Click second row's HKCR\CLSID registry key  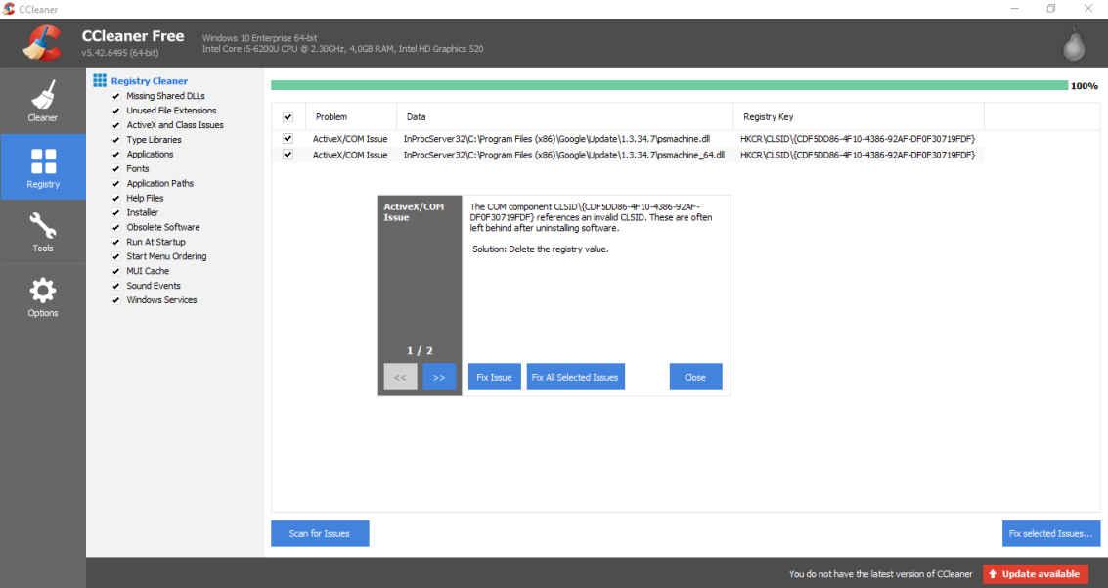point(857,155)
